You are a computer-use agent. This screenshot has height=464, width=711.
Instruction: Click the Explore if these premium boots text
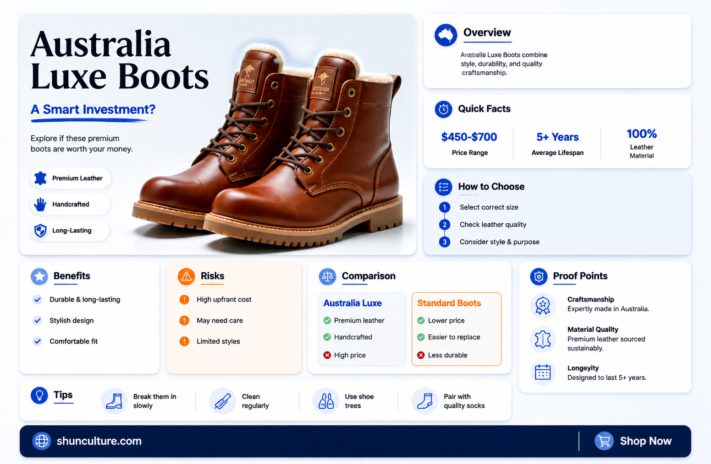82,144
